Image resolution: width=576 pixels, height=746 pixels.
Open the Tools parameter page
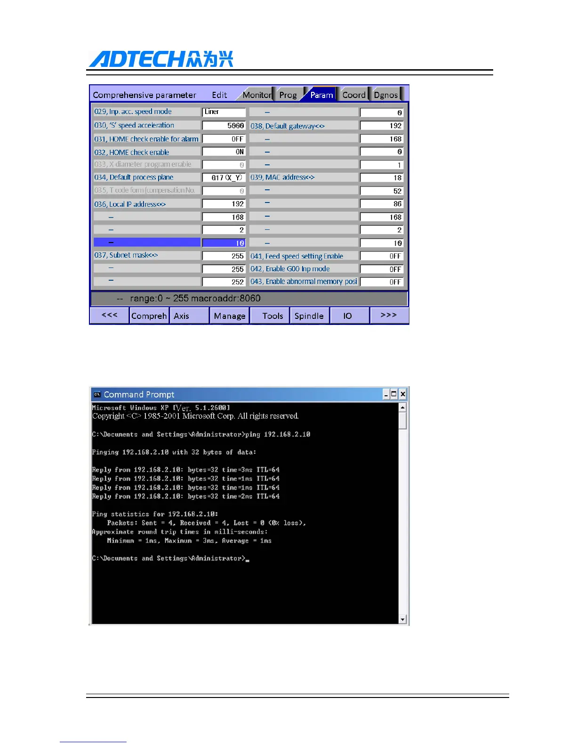270,316
